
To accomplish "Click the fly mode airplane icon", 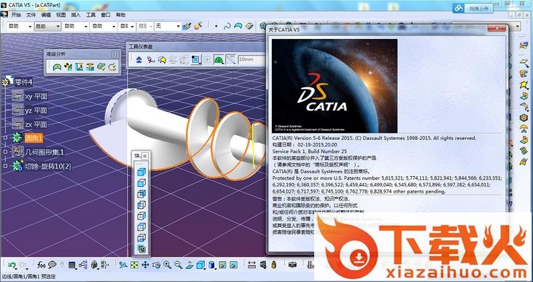I will coord(124,265).
